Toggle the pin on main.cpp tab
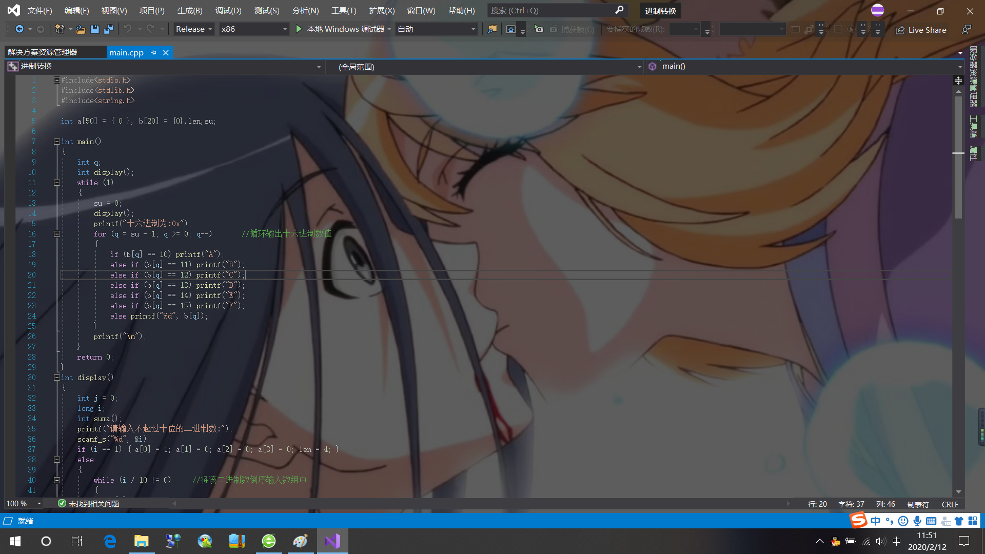Image resolution: width=985 pixels, height=554 pixels. [x=153, y=52]
